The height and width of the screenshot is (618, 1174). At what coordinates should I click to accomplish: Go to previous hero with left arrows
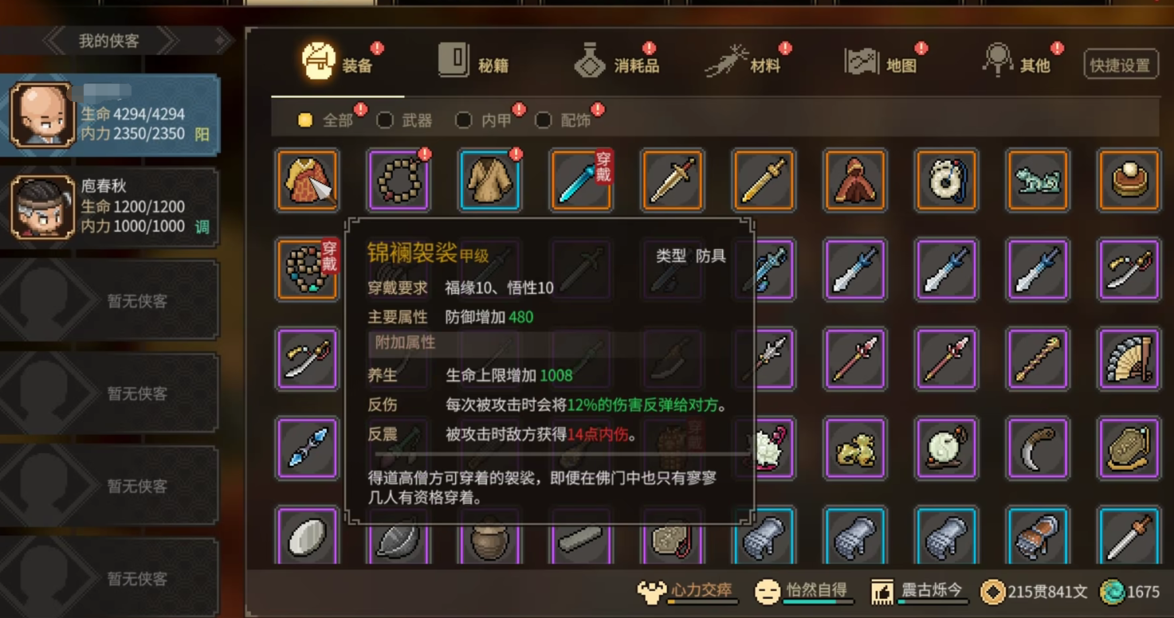pos(54,41)
